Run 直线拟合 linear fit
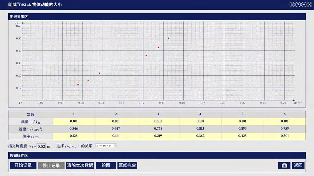The width and height of the screenshot is (314, 176). (127, 165)
